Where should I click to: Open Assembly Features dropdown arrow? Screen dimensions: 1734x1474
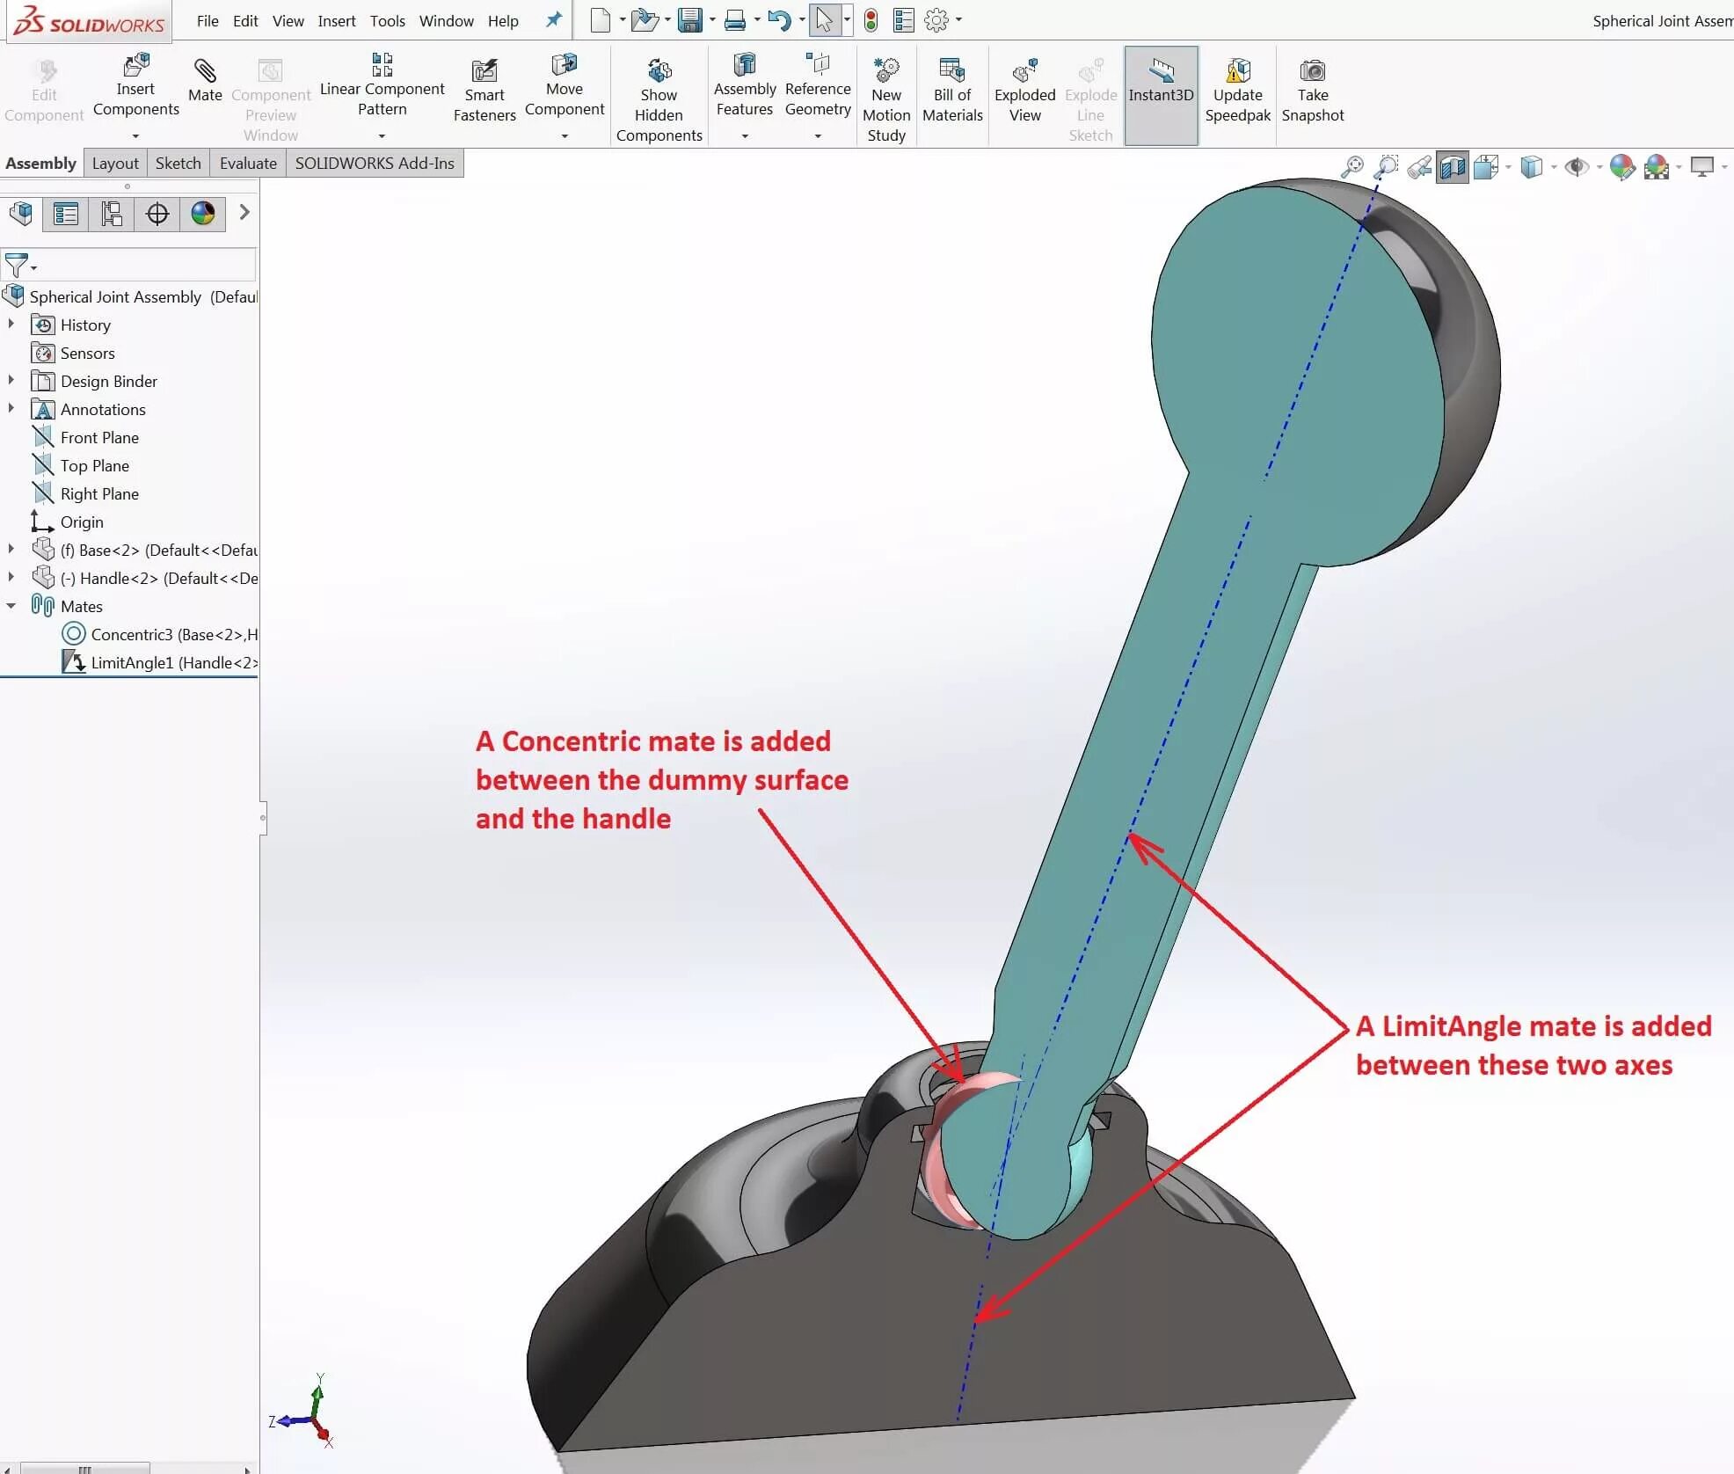[x=744, y=136]
